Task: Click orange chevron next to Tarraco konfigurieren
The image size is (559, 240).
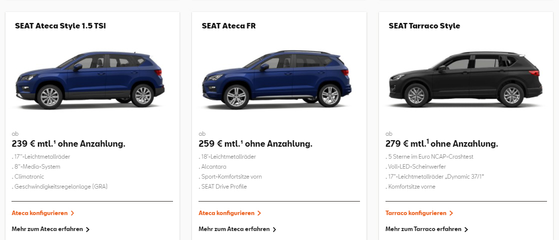Action: (x=451, y=213)
